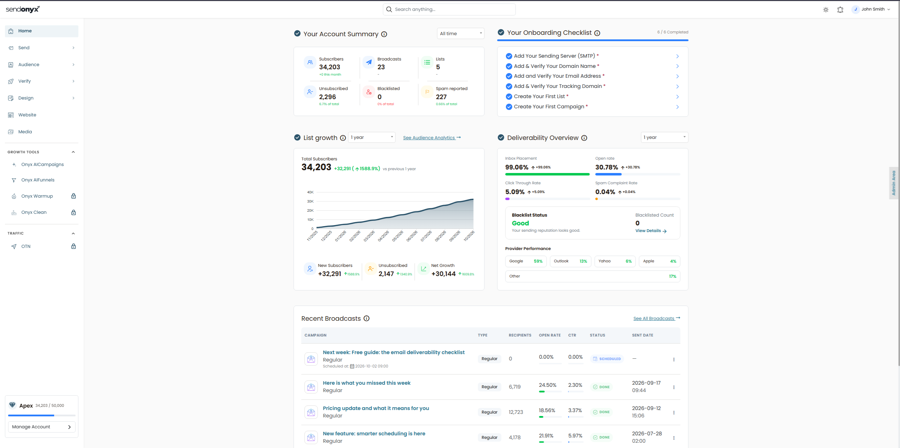
Task: Click See All Broadcasts link
Action: 657,319
